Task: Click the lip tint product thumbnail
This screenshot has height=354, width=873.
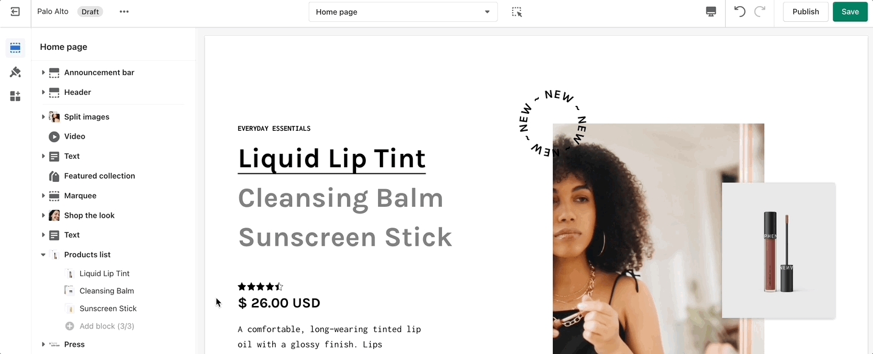Action: (779, 251)
